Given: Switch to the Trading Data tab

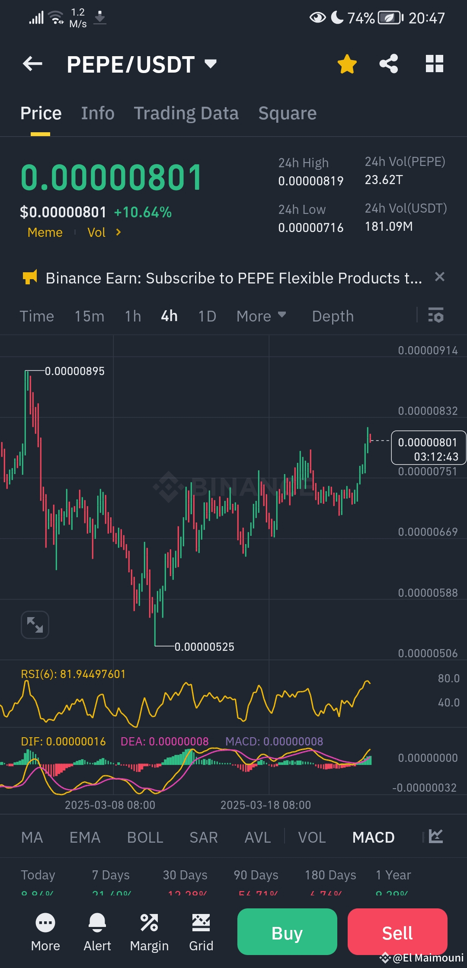Looking at the screenshot, I should 186,113.
